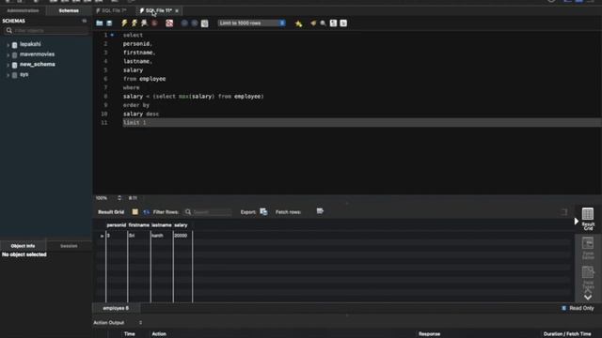Close the SQL File 11 tab

(x=177, y=10)
